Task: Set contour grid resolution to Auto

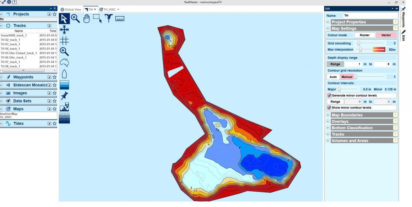Action: [x=333, y=77]
